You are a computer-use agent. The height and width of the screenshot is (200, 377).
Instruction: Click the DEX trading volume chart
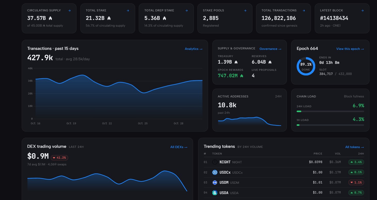(x=107, y=181)
